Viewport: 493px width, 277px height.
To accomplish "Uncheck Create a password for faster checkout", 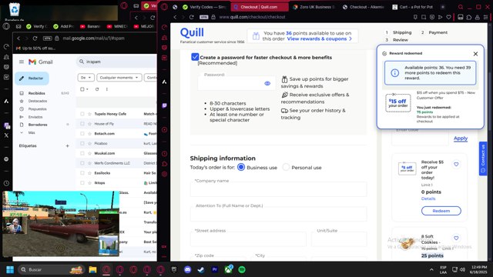I will (195, 57).
